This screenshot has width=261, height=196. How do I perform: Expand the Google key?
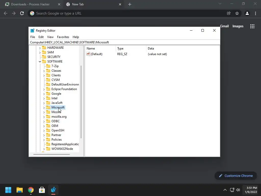click(44, 94)
